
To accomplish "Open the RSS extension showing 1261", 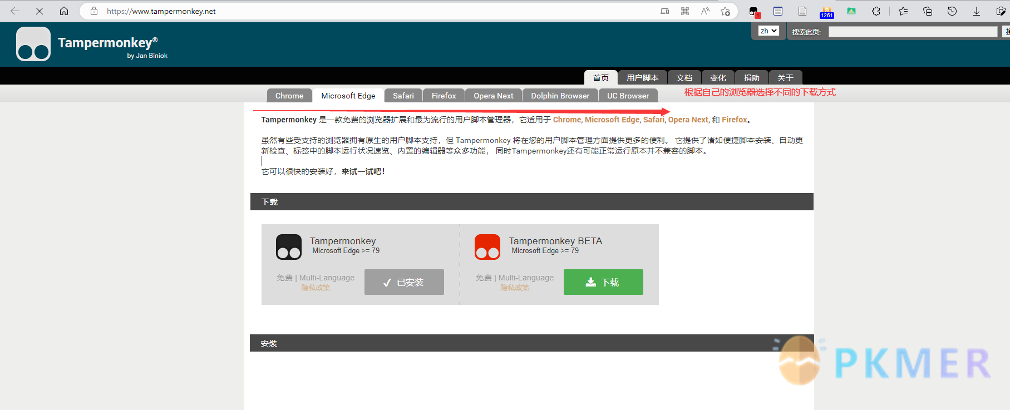I will point(827,12).
